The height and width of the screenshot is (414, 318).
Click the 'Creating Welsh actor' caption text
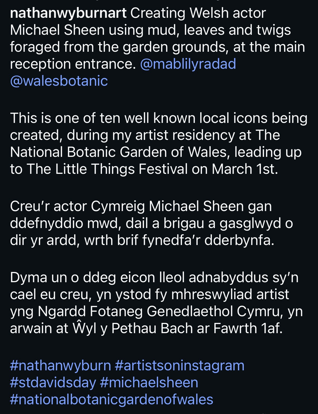[x=198, y=13]
